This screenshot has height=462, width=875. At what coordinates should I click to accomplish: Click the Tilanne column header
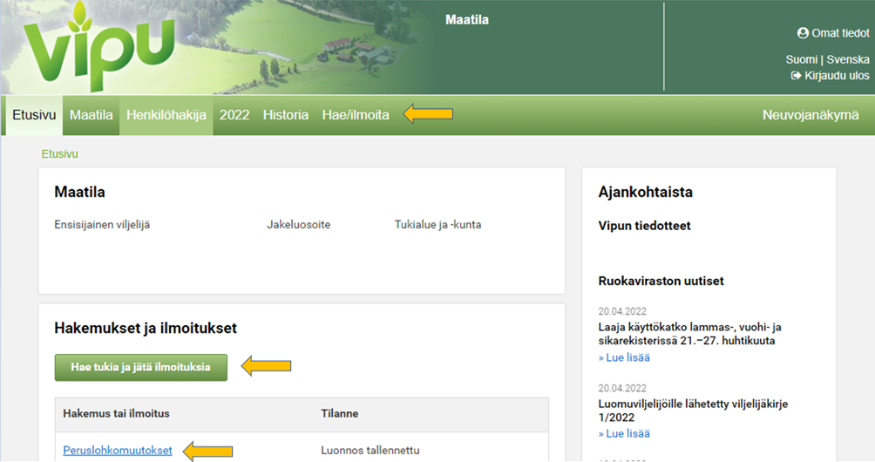click(x=339, y=413)
